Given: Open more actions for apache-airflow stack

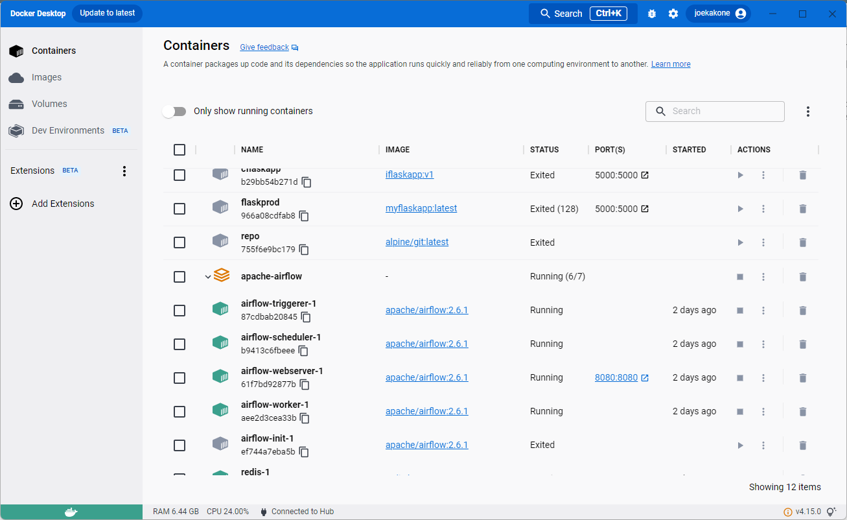Looking at the screenshot, I should pos(763,277).
